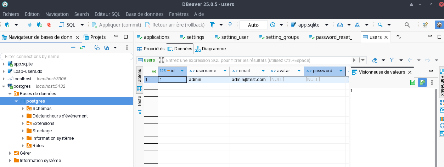Open the transaction log clock icon
The height and width of the screenshot is (167, 444).
pos(272,25)
